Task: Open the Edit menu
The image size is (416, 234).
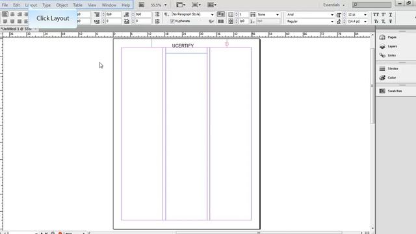Action: (x=16, y=5)
